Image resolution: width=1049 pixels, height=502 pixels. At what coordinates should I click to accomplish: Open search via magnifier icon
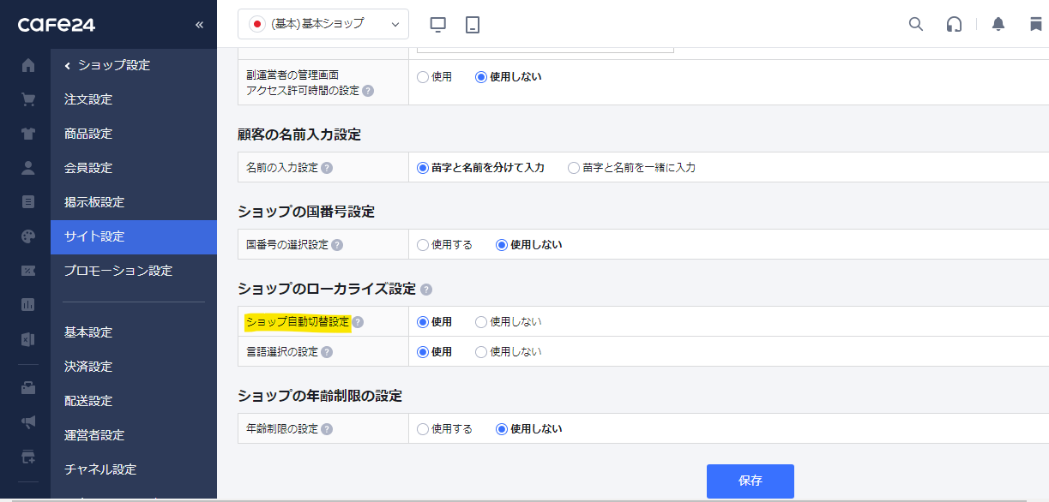(916, 24)
